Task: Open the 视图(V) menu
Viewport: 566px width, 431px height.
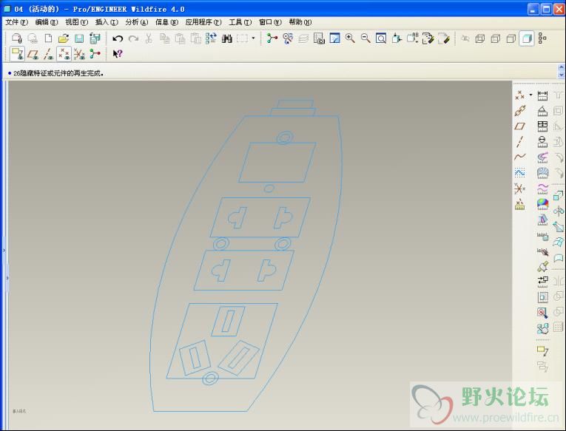Action: [x=76, y=22]
